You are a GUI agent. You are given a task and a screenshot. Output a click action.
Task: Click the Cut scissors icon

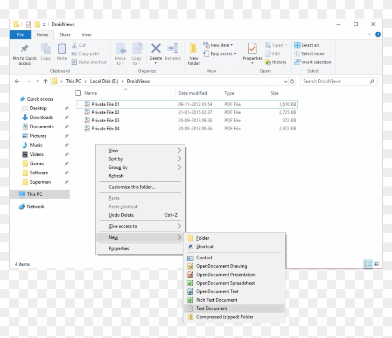pos(74,45)
